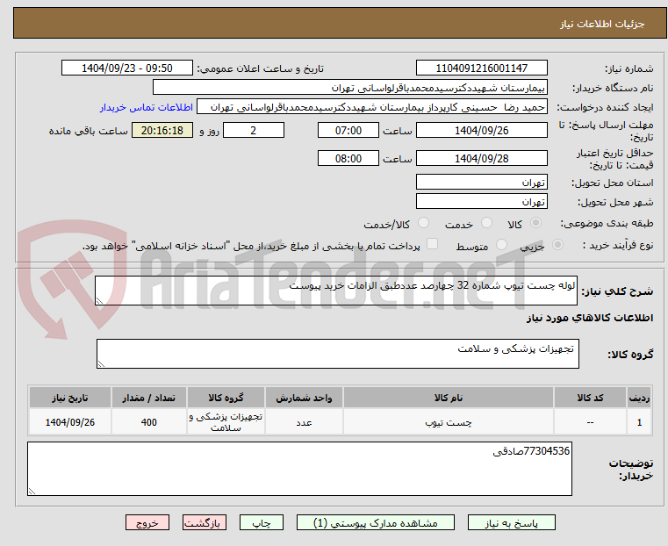
Task: Click the خروج exit button
Action: pos(147,522)
